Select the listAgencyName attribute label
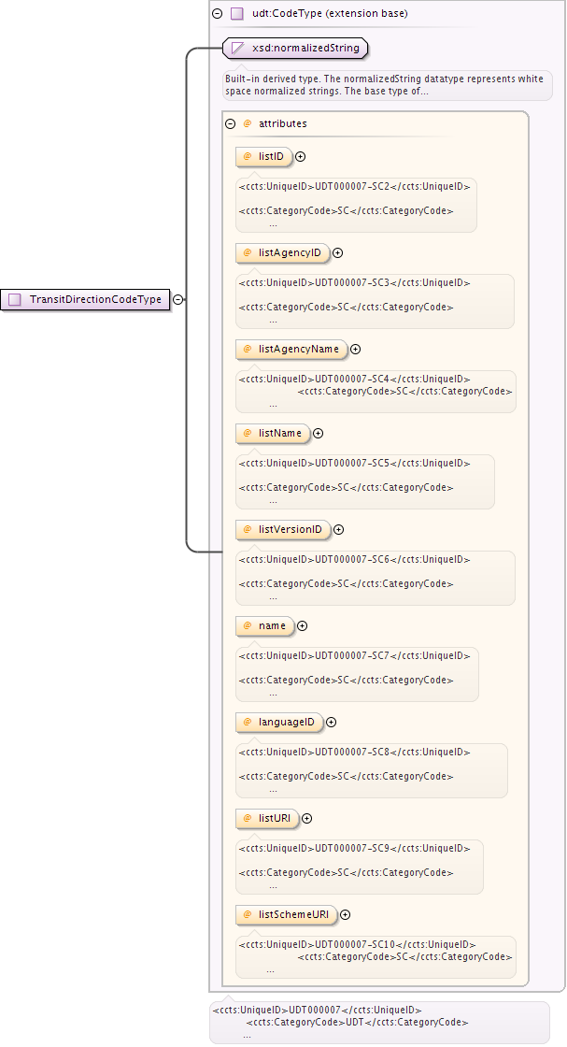The height and width of the screenshot is (1047, 567). tap(298, 349)
